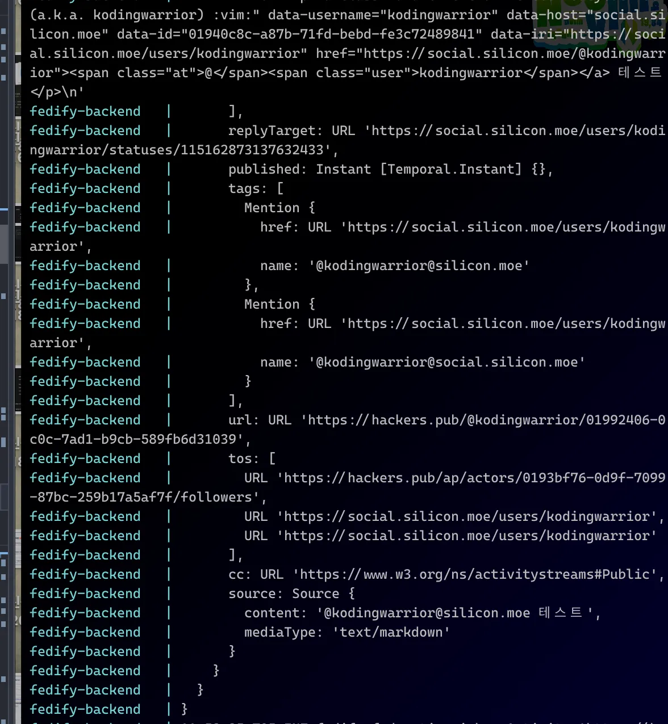Click the 'tags: [' line
The image size is (668, 724).
click(x=256, y=188)
